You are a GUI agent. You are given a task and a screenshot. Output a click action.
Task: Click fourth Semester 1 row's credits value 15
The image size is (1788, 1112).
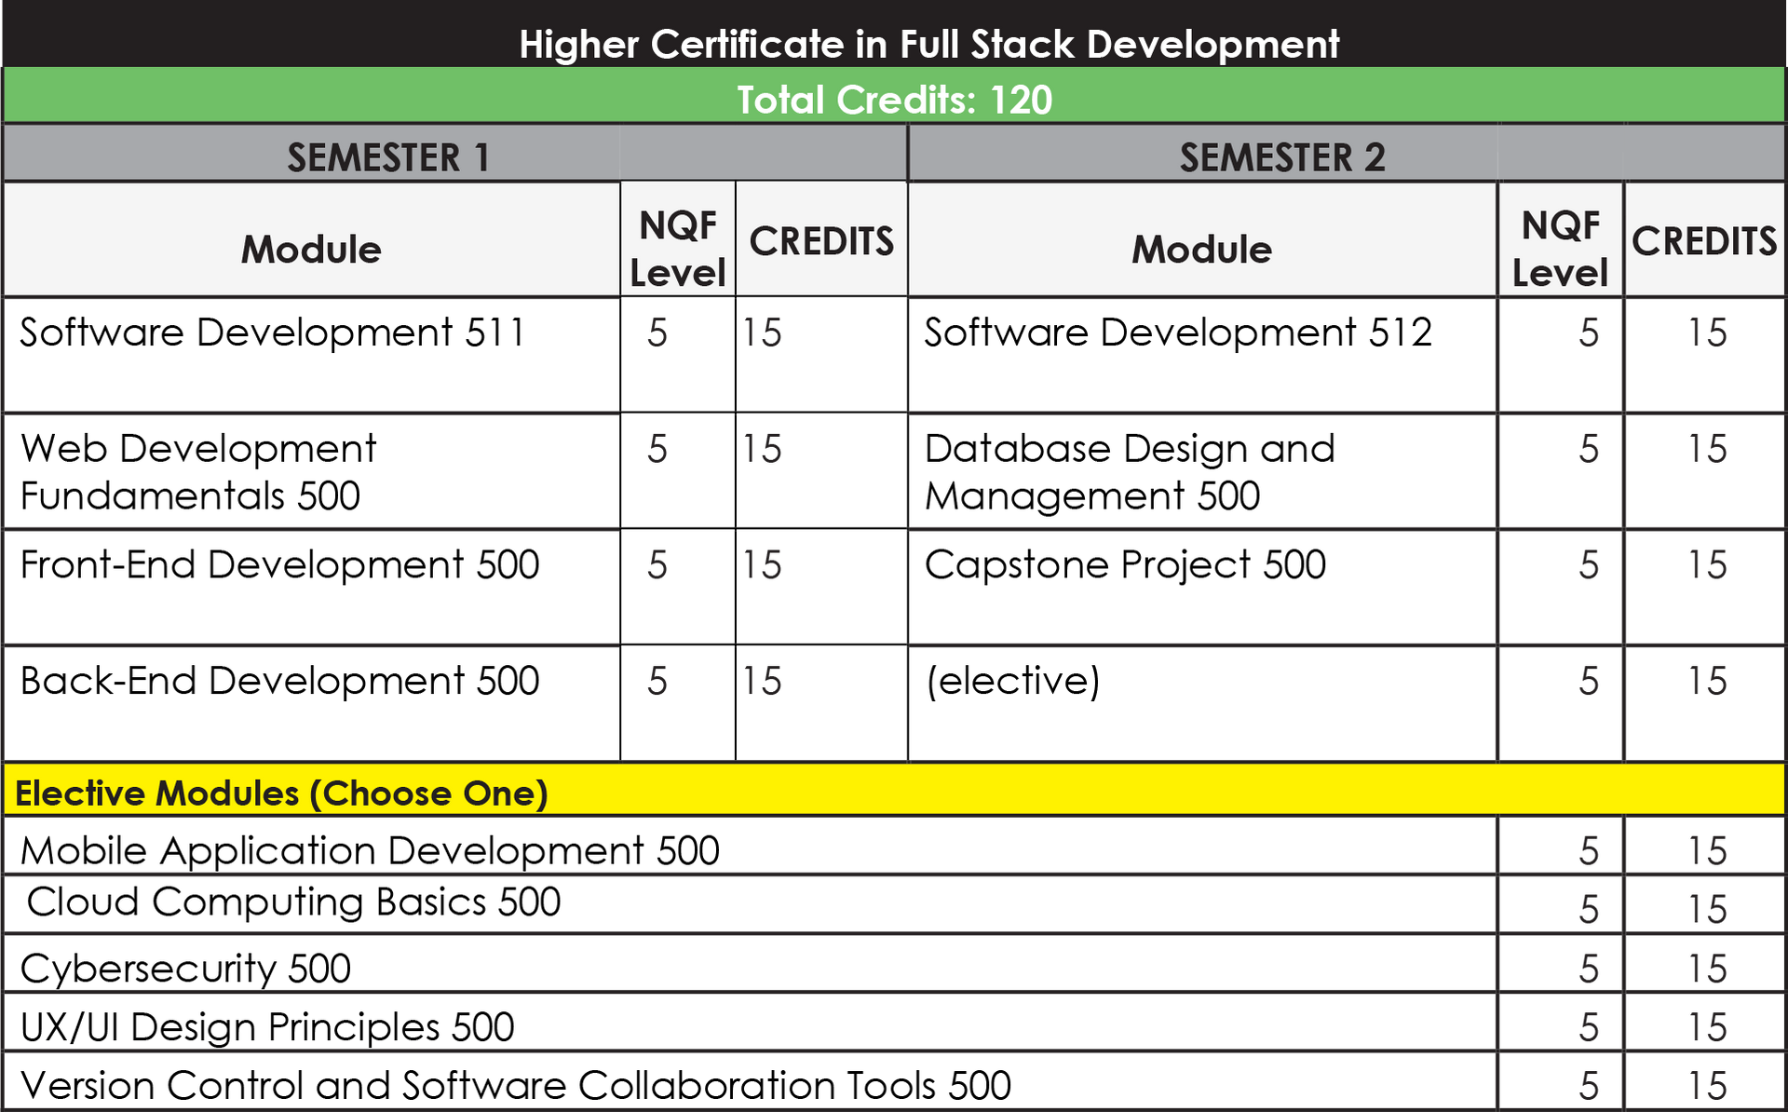[x=763, y=682]
